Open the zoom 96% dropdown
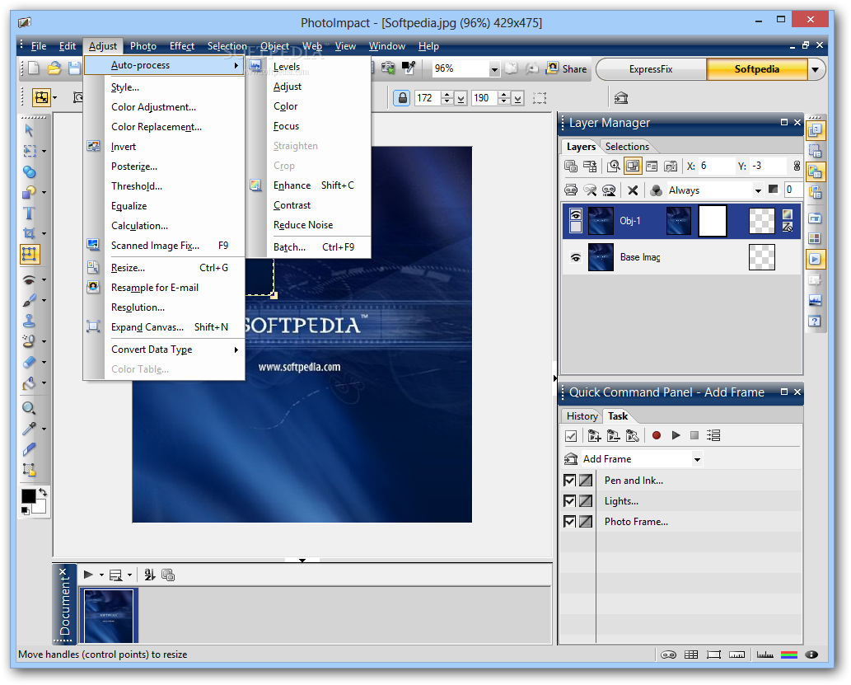Image resolution: width=851 pixels, height=685 pixels. click(494, 69)
